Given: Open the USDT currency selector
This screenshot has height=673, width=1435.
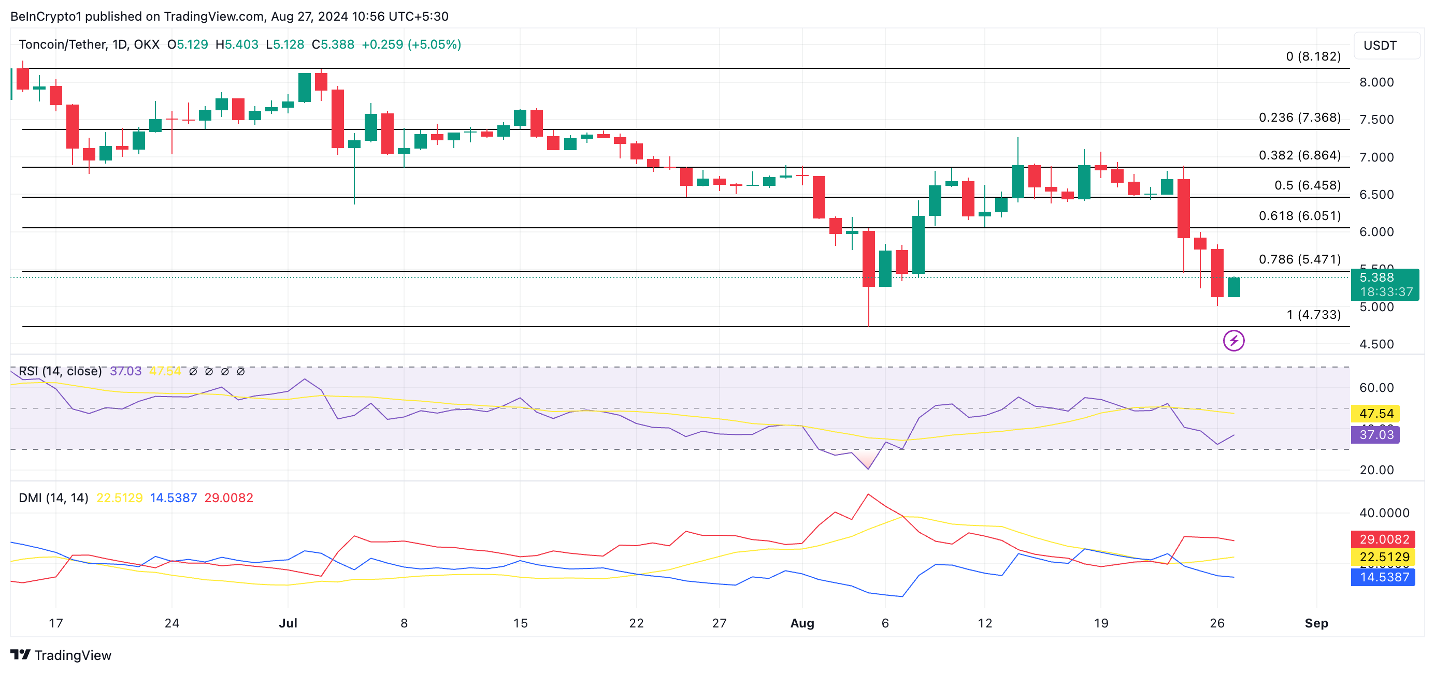Looking at the screenshot, I should click(1385, 46).
